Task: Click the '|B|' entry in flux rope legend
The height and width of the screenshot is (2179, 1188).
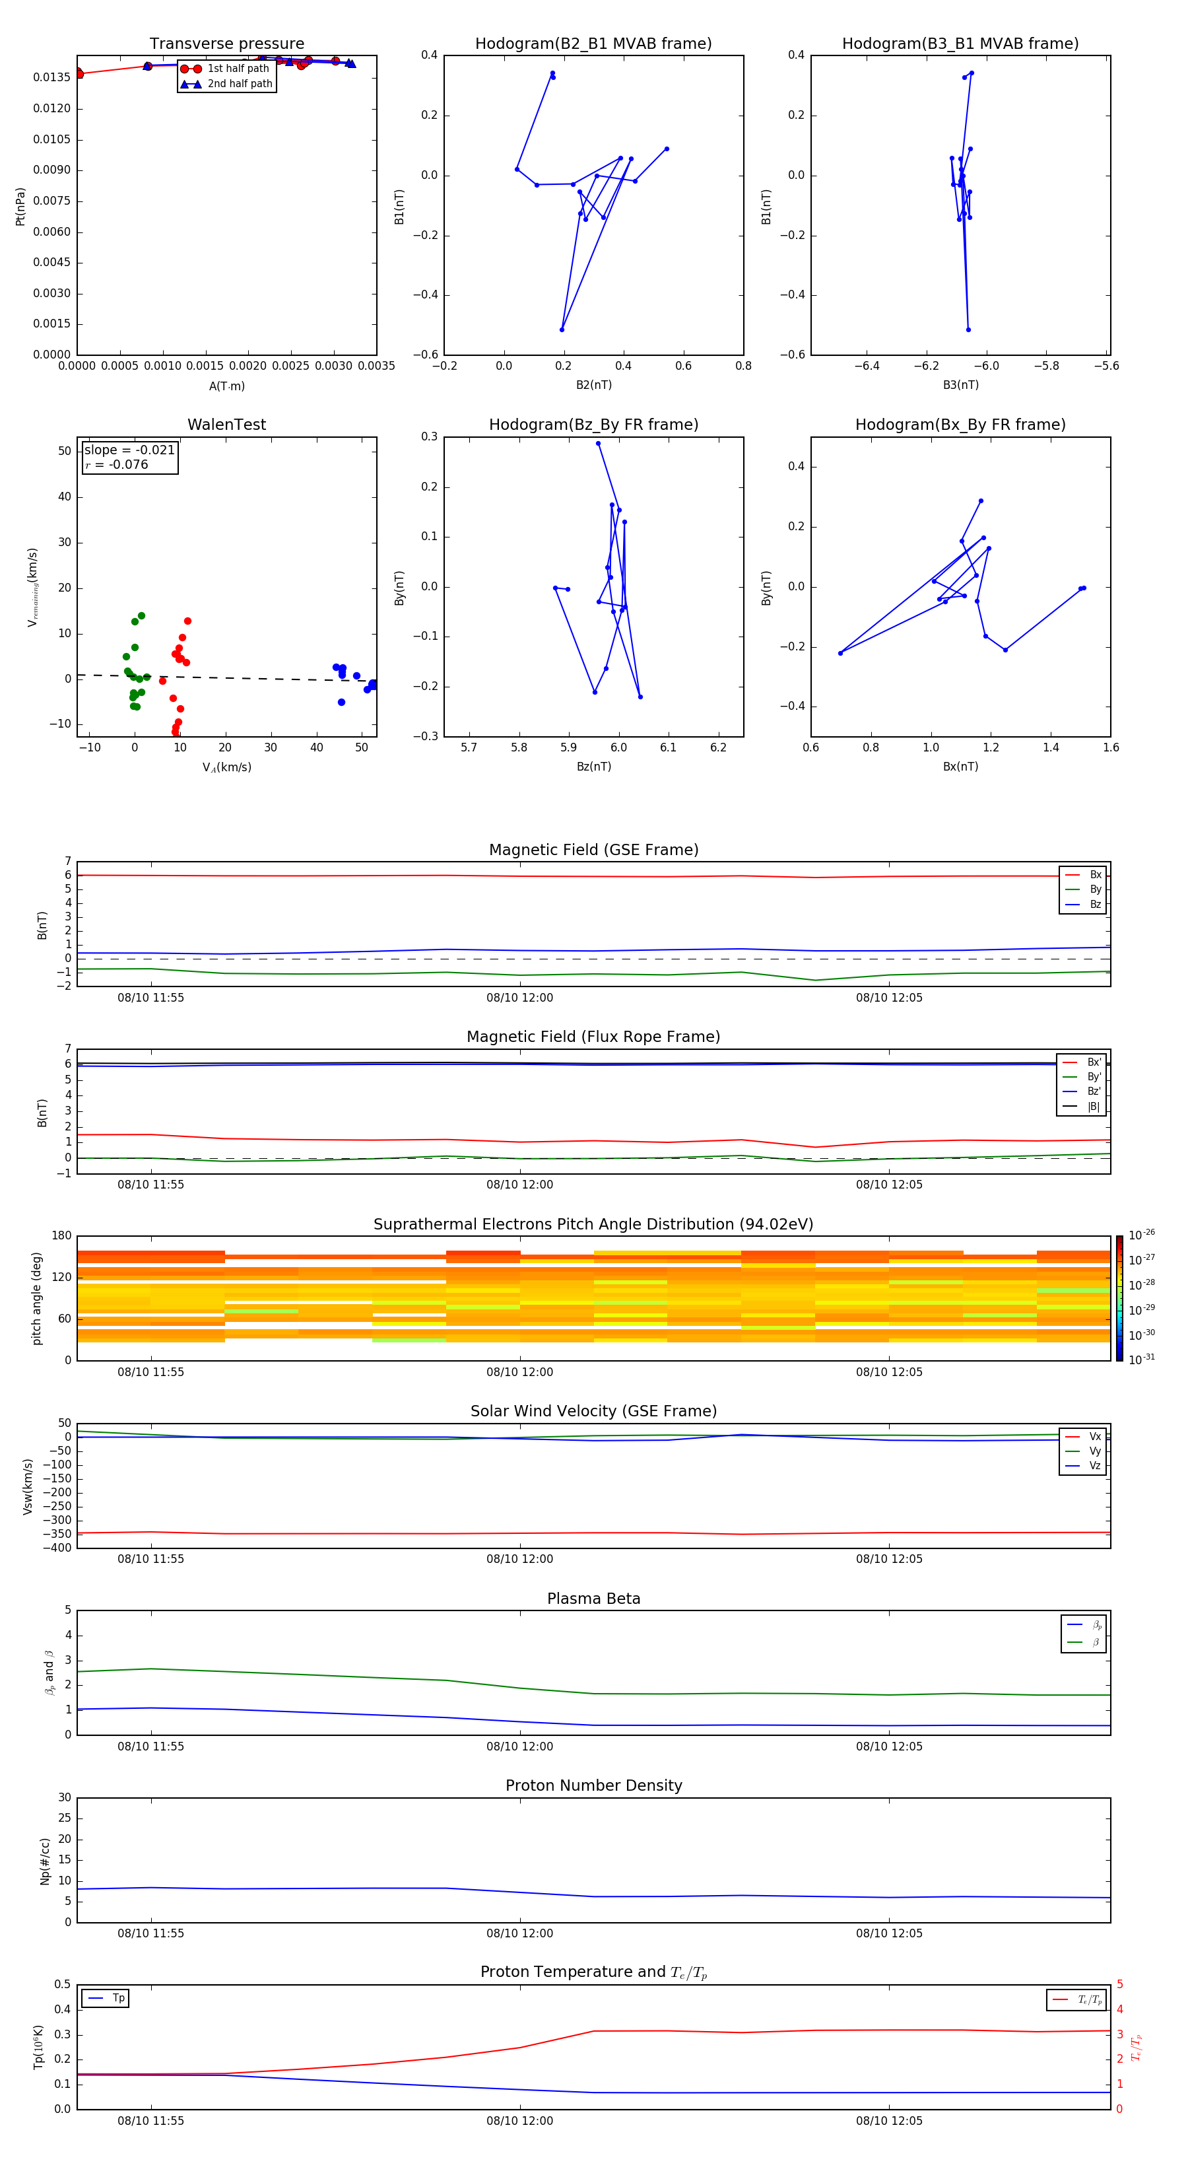Action: (1082, 1107)
